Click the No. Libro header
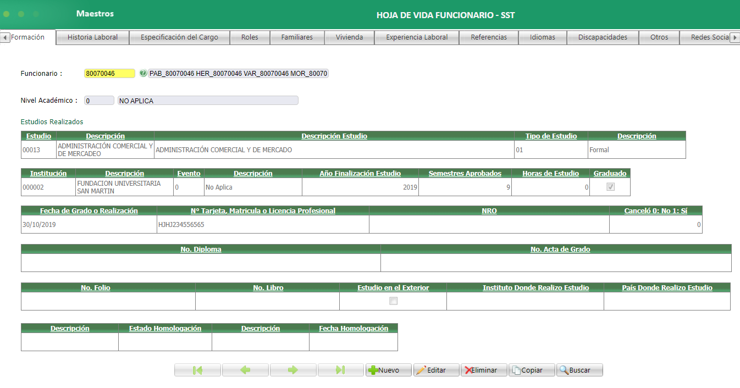 coord(268,287)
